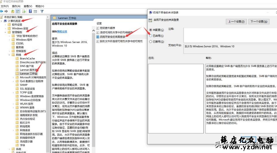Click the 本地计算机 策略 root icon

point(2,17)
